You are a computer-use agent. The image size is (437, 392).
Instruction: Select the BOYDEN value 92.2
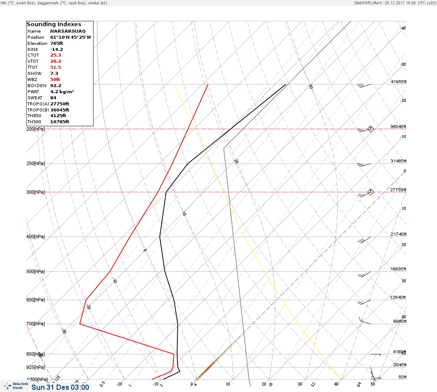coord(55,86)
